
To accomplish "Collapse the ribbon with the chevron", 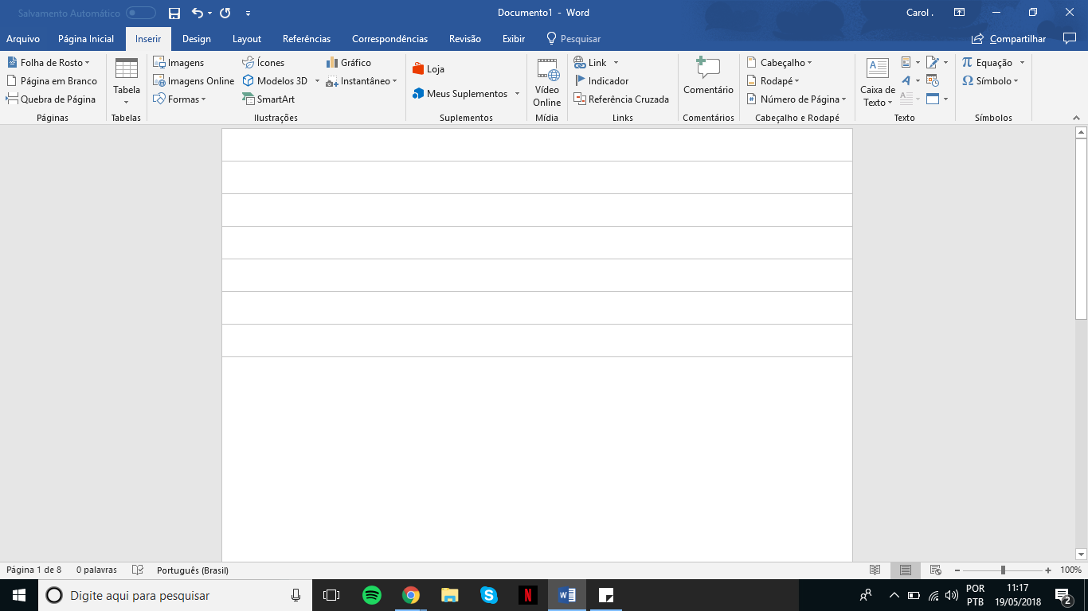I will coord(1077,118).
